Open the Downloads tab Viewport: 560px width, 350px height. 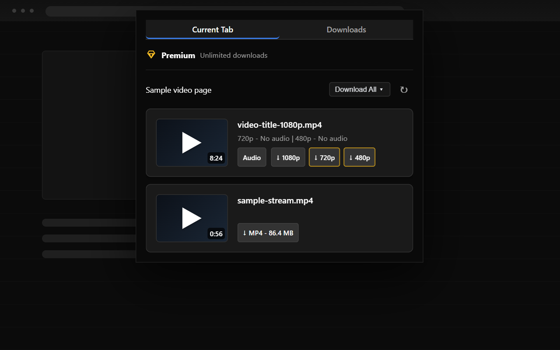coord(346,29)
